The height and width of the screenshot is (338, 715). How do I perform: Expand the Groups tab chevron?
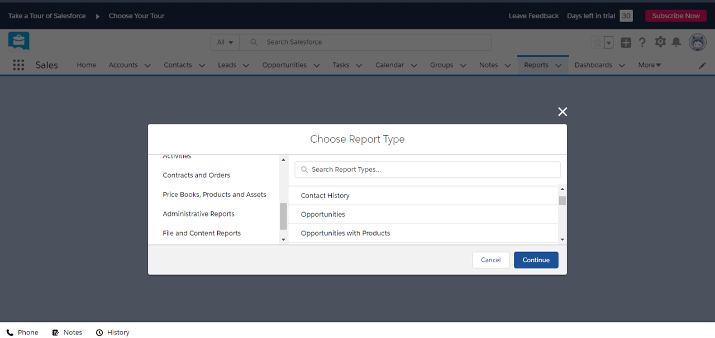pos(463,65)
